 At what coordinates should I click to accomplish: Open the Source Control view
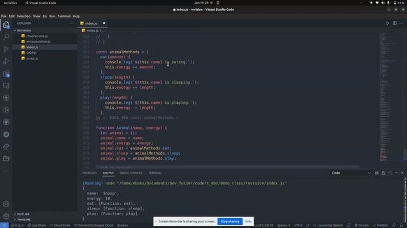click(x=6, y=49)
